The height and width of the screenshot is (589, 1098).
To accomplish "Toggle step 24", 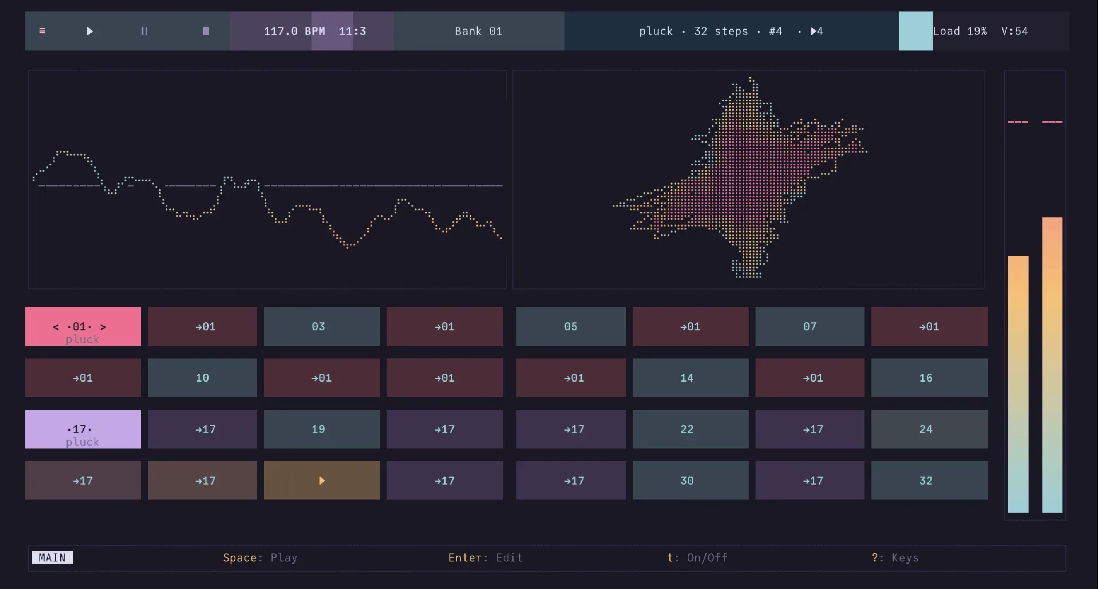I will point(929,429).
